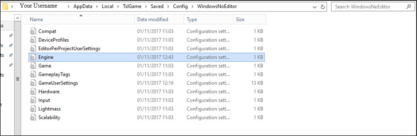The image size is (417, 136).
Task: Click the Scalability file icon
Action: pos(33,117)
